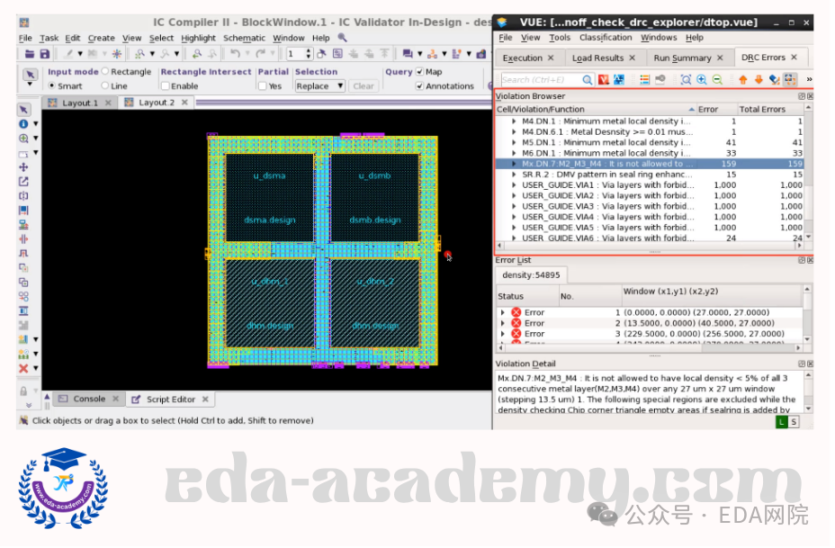Select the four-arrow move tool in sidebar
835x548 pixels.
[x=23, y=168]
